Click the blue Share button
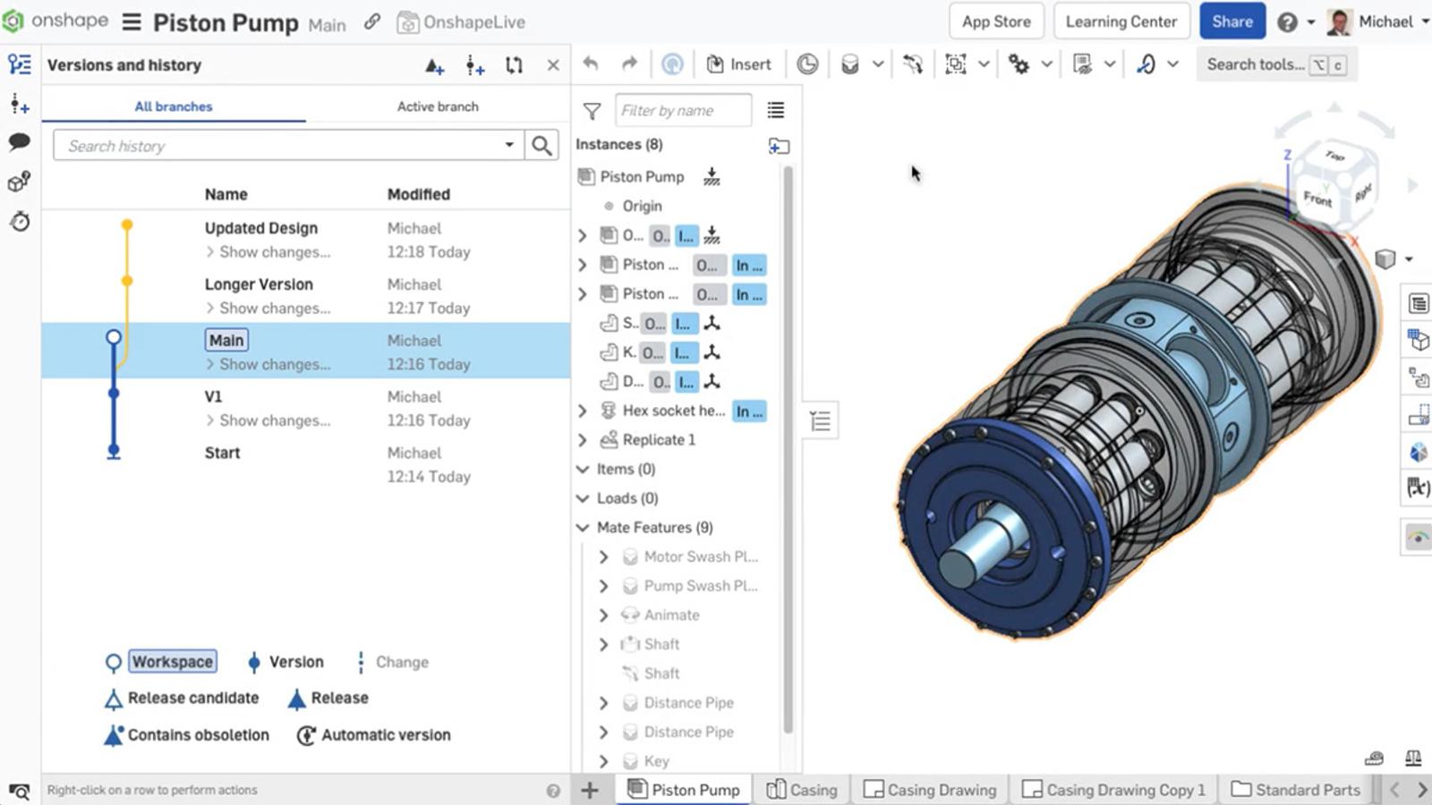1432x805 pixels. click(1232, 21)
